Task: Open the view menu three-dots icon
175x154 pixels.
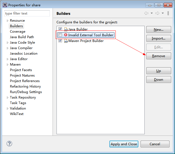Action: pyautogui.click(x=168, y=13)
